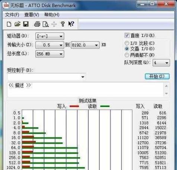Click the Print toolbar icon
Image resolution: width=177 pixels, height=170 pixels.
point(37,24)
